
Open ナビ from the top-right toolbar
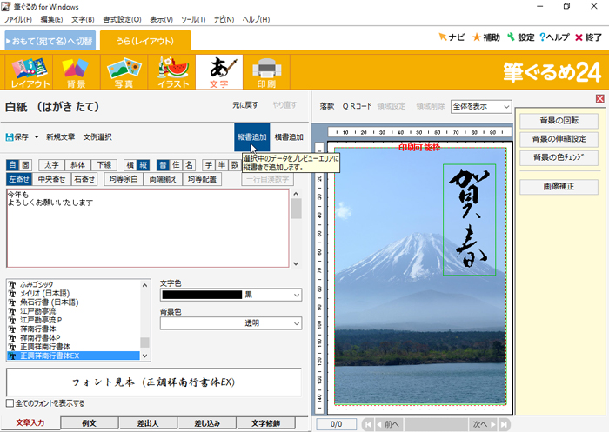click(x=452, y=37)
